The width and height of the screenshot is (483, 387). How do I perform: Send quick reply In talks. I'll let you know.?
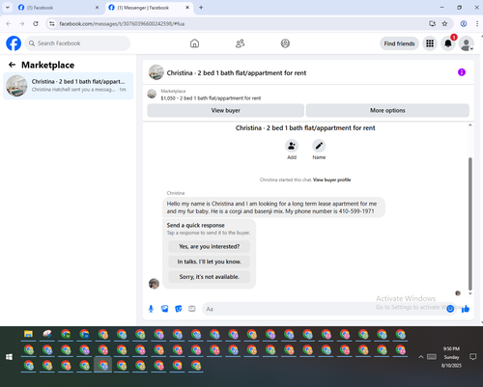(210, 262)
